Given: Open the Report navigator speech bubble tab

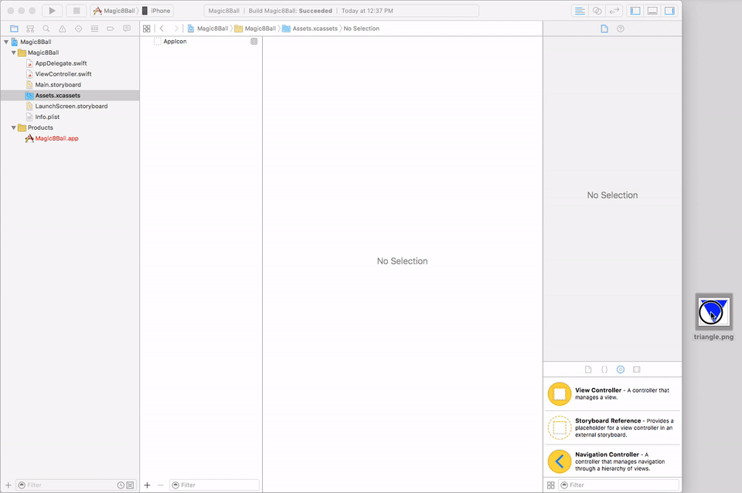Looking at the screenshot, I should point(127,29).
